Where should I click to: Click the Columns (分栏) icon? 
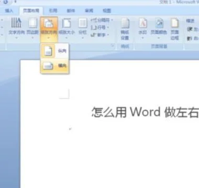(x=83, y=23)
